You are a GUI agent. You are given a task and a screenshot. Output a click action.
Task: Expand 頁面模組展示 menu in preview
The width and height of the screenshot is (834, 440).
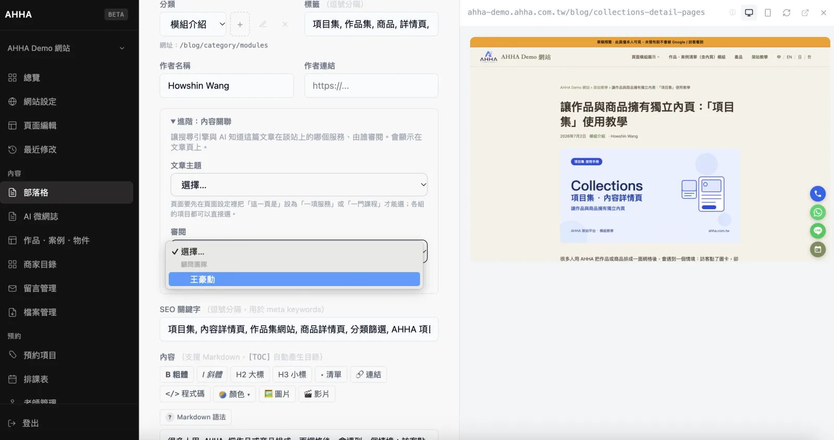(645, 57)
